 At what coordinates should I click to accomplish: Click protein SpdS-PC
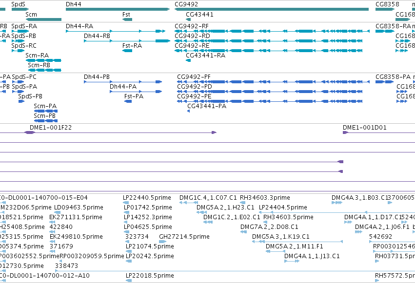pyautogui.click(x=18, y=82)
